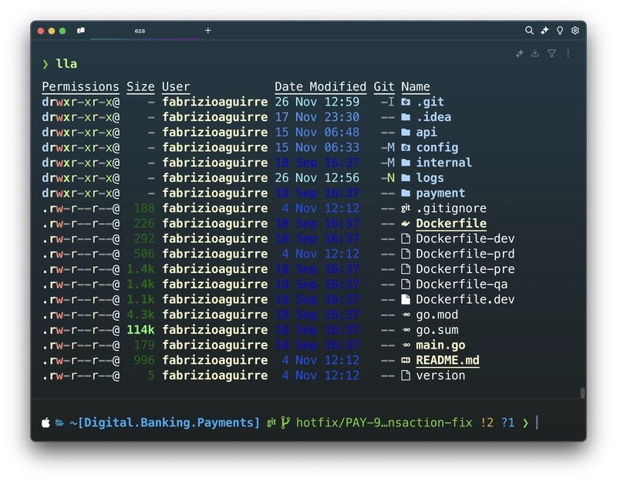Click the command input cursor area
This screenshot has width=617, height=482.
point(537,423)
